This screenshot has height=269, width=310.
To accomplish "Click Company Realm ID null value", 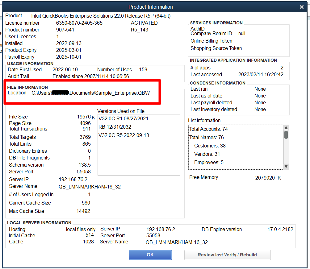I will [241, 34].
